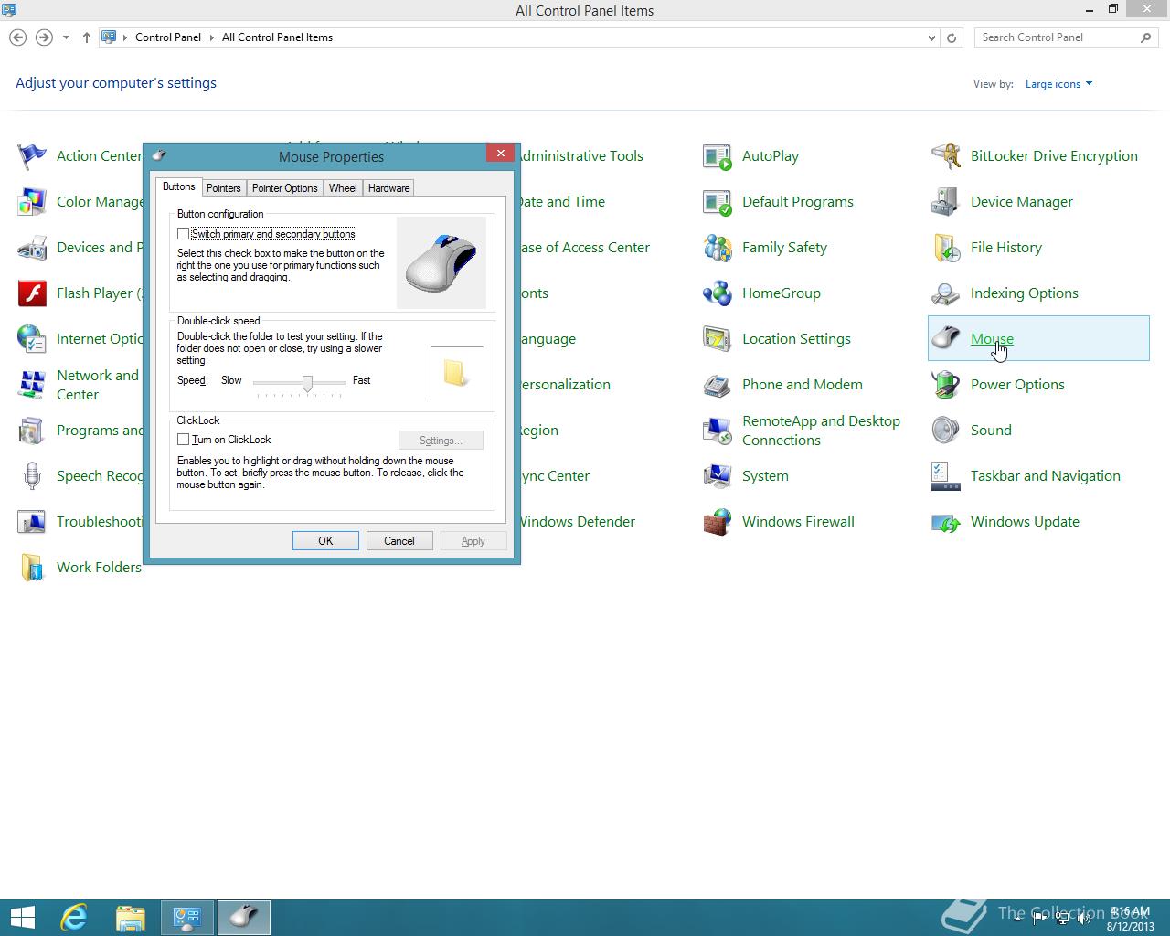1170x936 pixels.
Task: Open Flash Player icon
Action: pyautogui.click(x=32, y=293)
